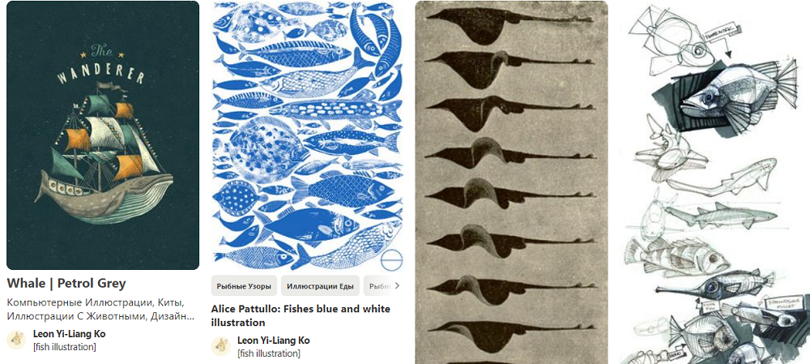Open the black sawfish silhouettes pin
The width and height of the screenshot is (810, 364).
511,182
